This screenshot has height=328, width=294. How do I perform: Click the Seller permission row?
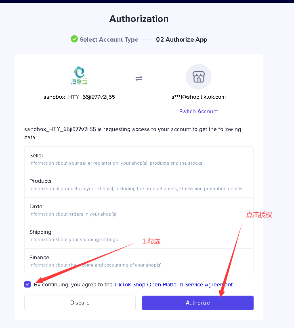point(139,159)
